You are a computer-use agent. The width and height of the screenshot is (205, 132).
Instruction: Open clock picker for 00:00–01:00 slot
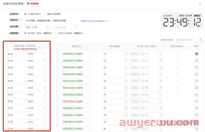[x=45, y=54]
